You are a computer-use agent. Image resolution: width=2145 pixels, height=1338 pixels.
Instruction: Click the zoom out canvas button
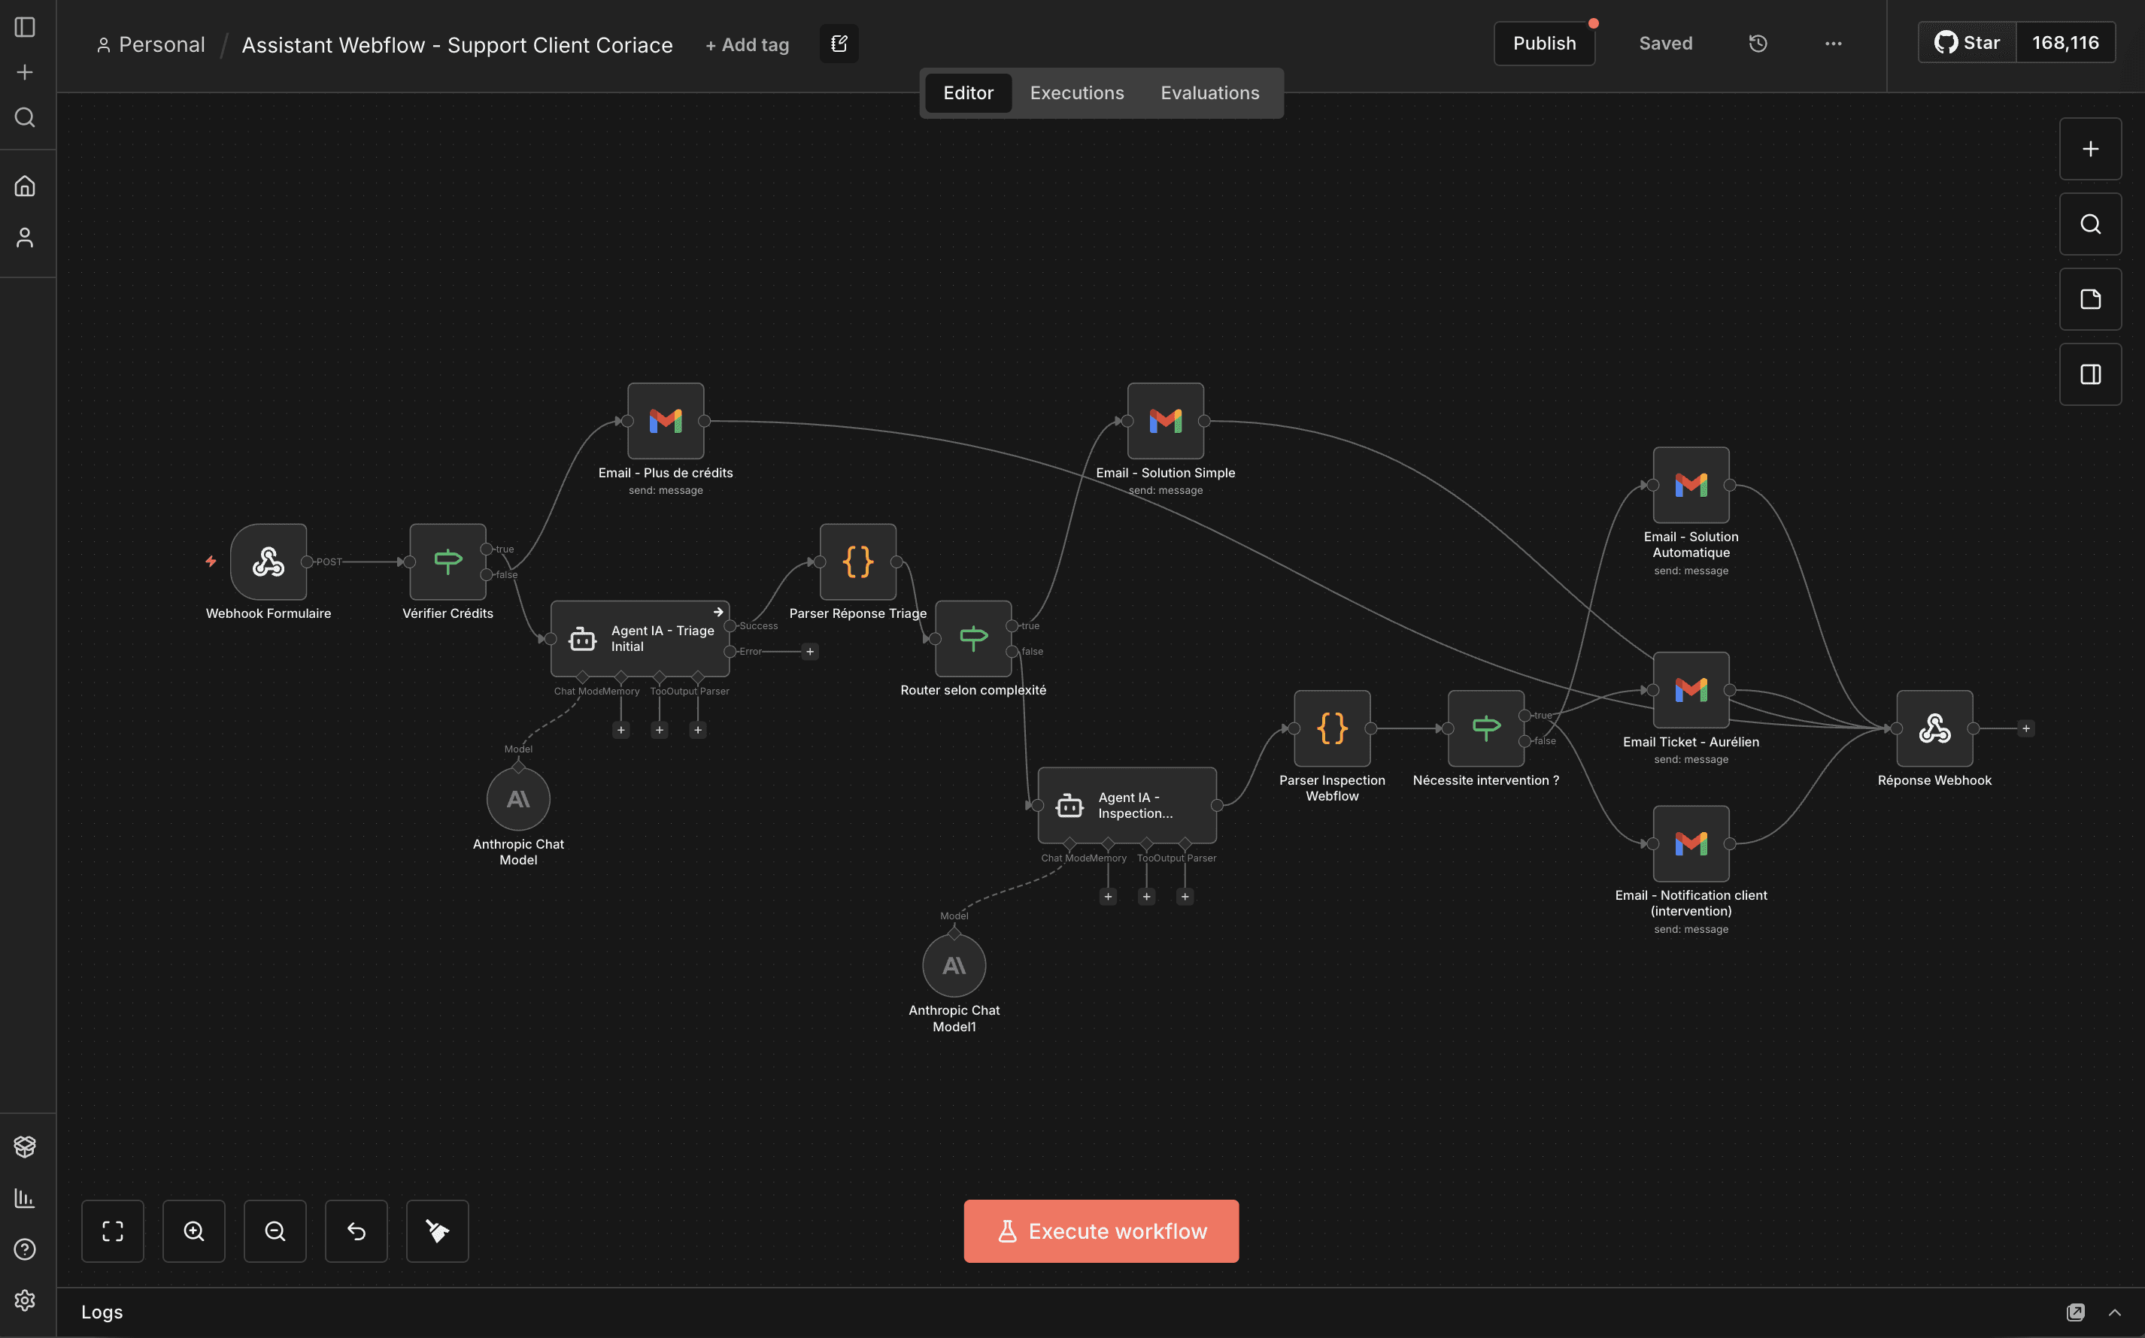[x=275, y=1231]
